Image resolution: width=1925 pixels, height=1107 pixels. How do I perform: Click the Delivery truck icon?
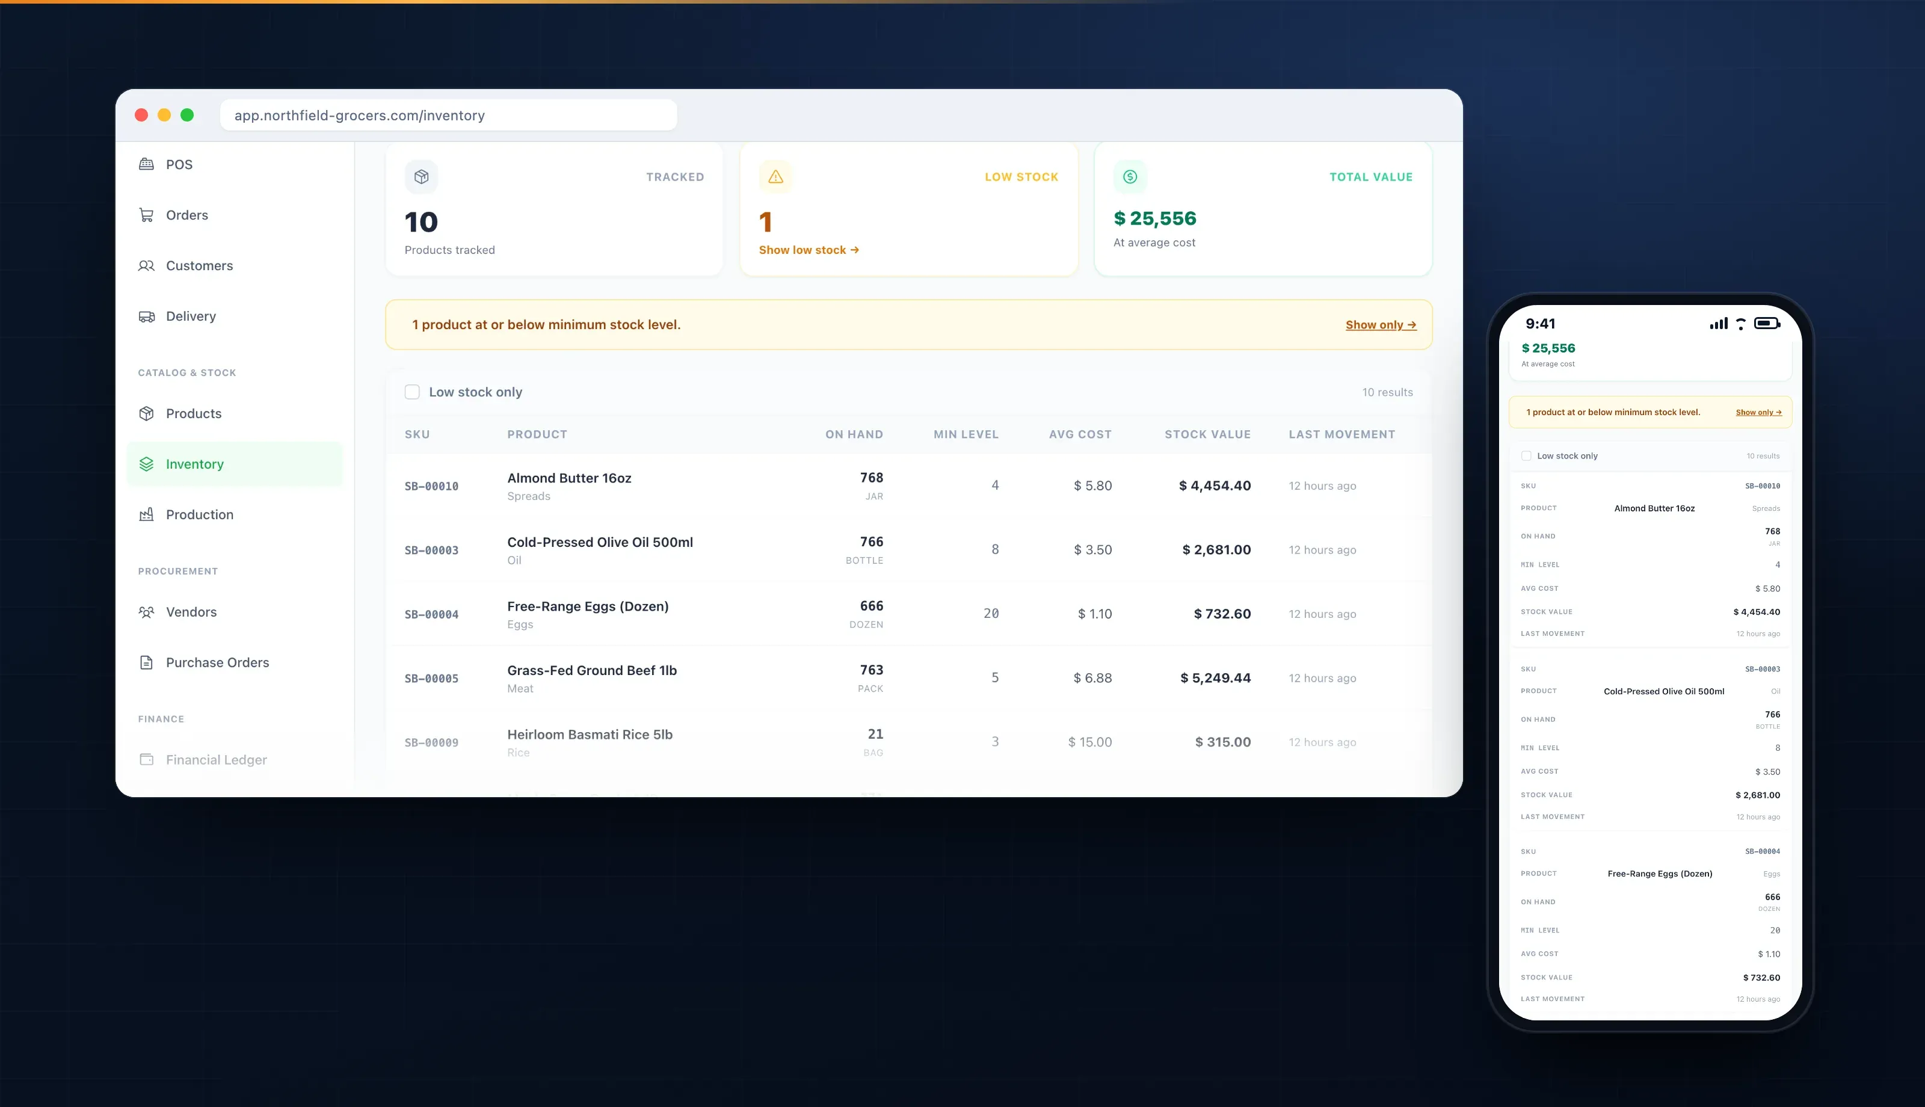(147, 316)
